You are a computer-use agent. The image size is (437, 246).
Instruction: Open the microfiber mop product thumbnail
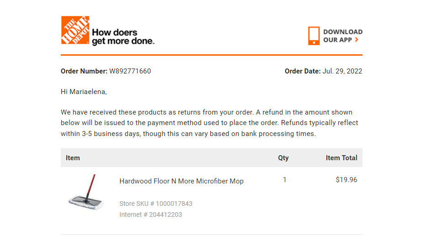pyautogui.click(x=86, y=192)
